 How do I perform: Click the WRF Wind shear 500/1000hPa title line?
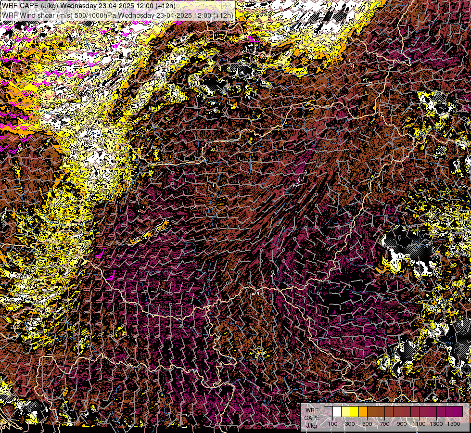(117, 15)
